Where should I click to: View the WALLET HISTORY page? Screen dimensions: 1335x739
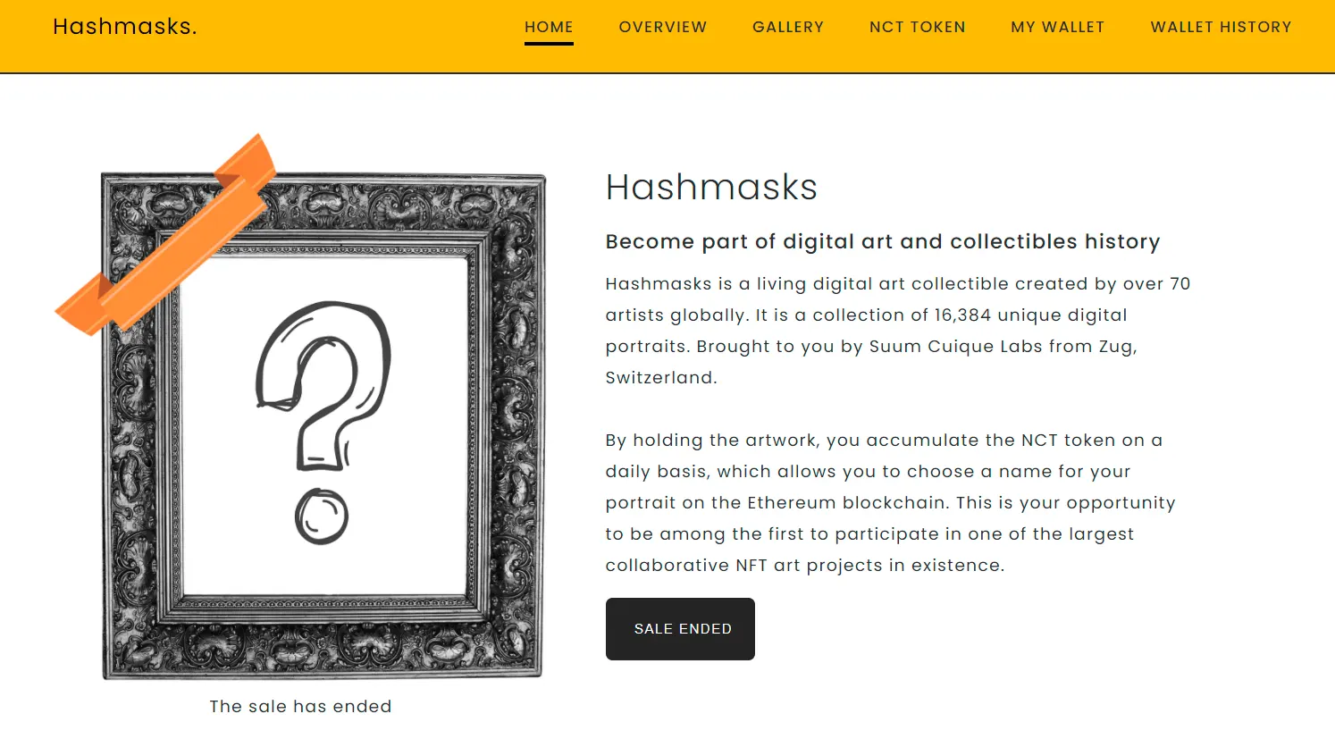(1220, 27)
